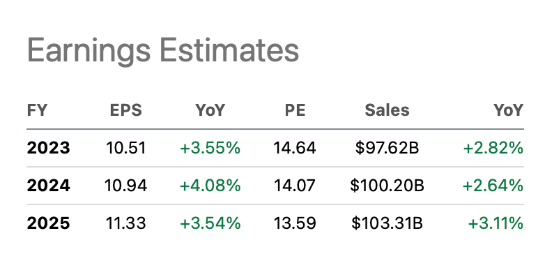Select the Sales column header
Viewport: 538px width, 254px height.
pyautogui.click(x=387, y=111)
